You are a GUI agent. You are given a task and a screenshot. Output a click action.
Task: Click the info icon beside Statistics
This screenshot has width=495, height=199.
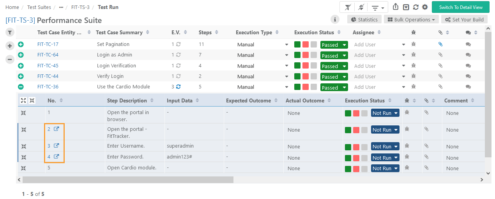click(335, 19)
